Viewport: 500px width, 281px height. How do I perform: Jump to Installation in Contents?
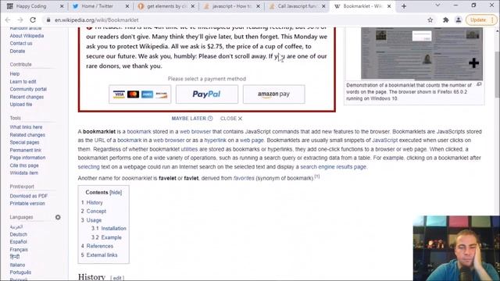pos(113,229)
